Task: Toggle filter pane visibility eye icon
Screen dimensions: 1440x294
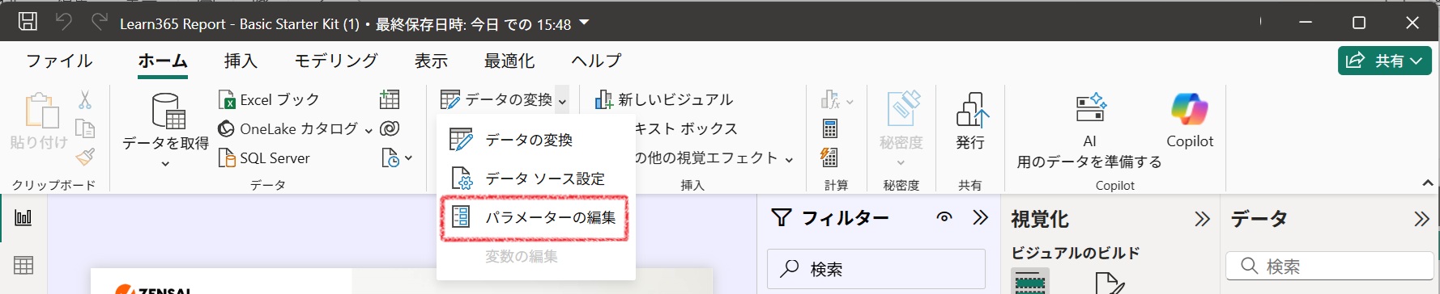Action: 944,217
